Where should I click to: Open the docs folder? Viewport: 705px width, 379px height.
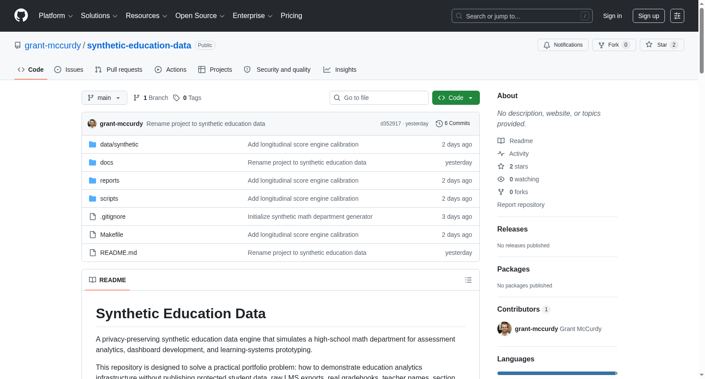[107, 162]
